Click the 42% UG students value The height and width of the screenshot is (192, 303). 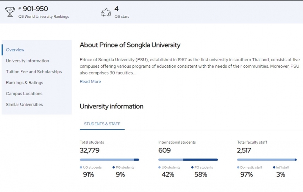coord(168,175)
